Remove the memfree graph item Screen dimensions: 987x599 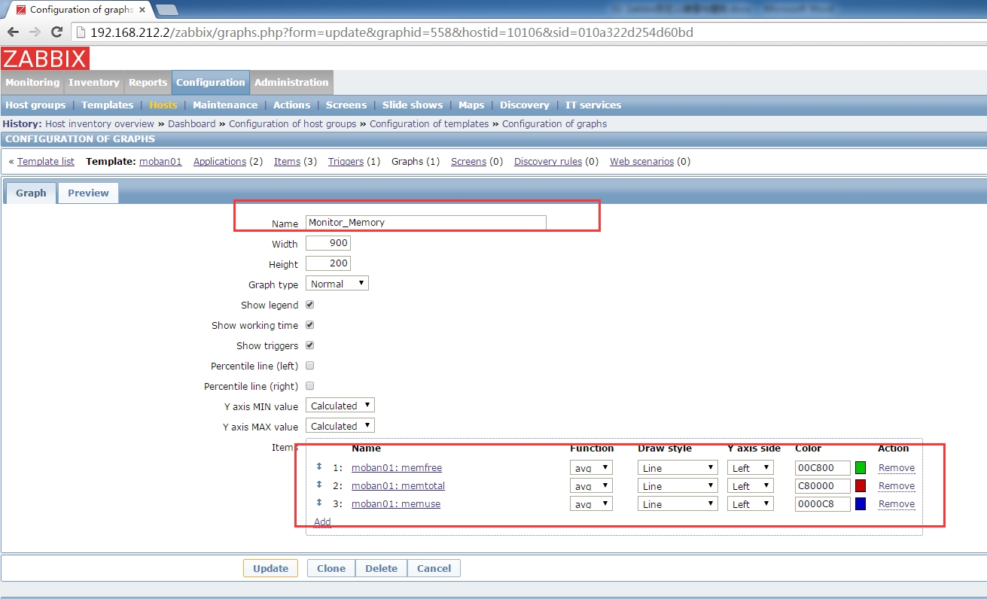[x=897, y=468]
